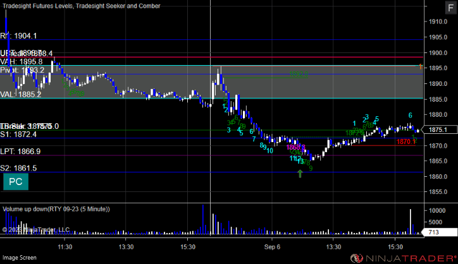Click the 1880.0 price axis tick

438,115
